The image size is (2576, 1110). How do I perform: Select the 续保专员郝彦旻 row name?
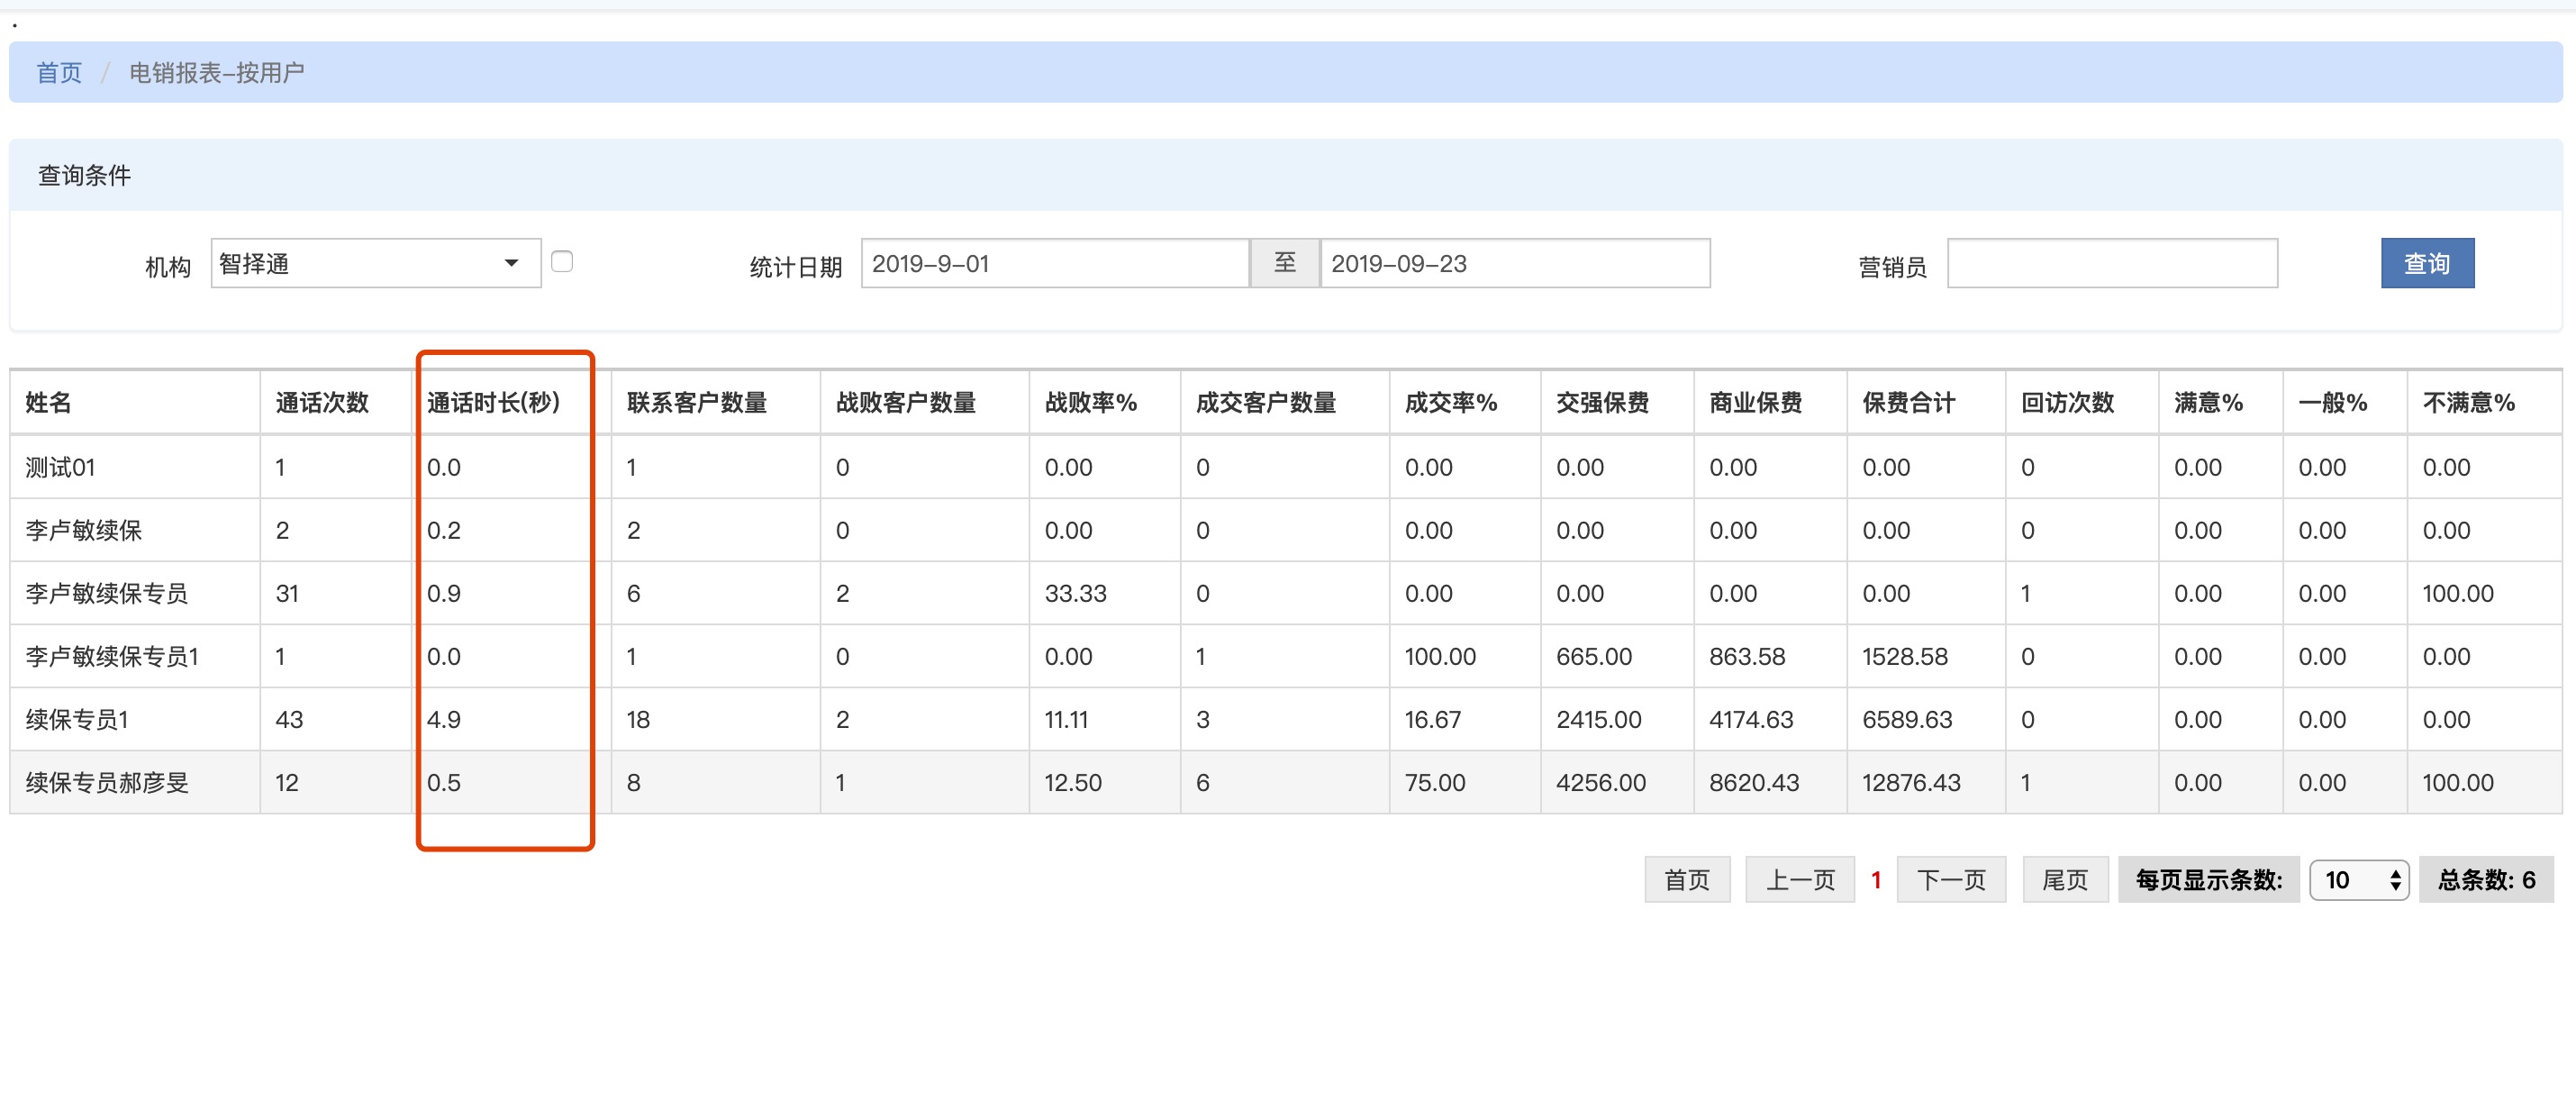(x=107, y=783)
